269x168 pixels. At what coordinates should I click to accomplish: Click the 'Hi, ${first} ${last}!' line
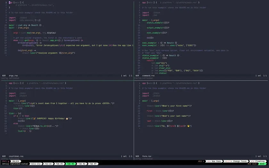click(x=169, y=126)
